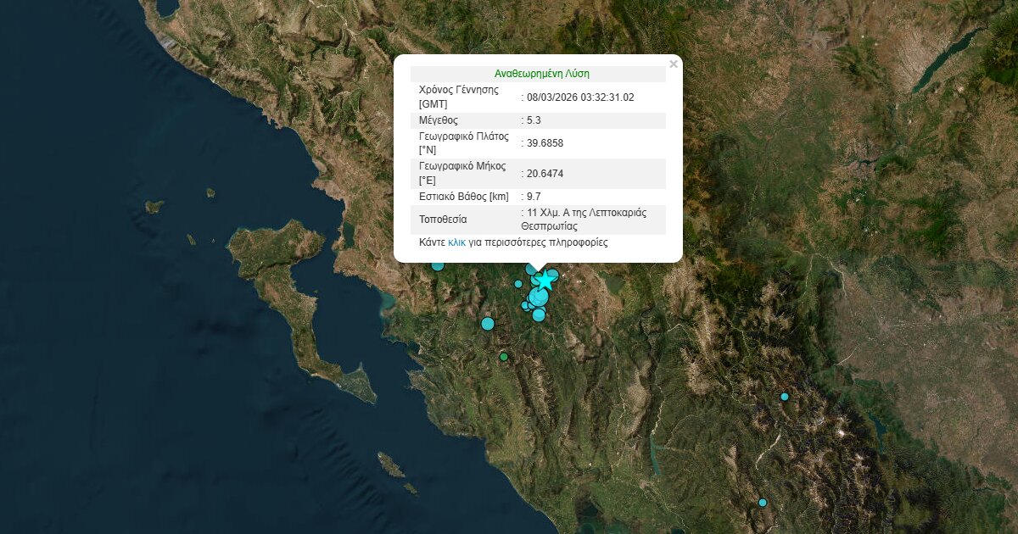Select the bottom-most cyan circle in the main cluster

click(x=539, y=315)
